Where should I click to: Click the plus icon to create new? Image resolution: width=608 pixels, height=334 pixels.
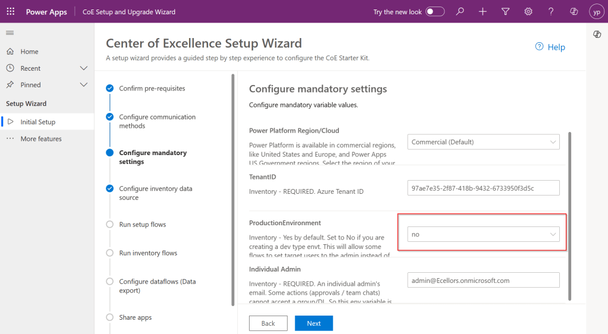tap(483, 12)
